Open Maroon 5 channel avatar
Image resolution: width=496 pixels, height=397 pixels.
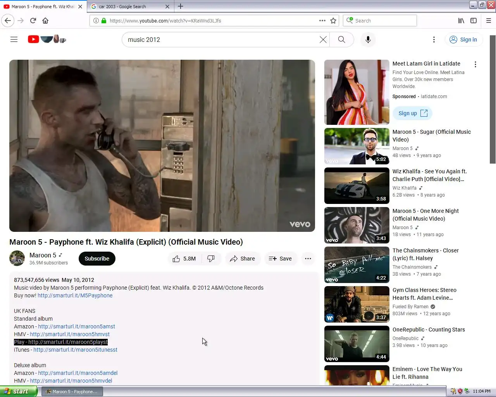click(x=17, y=258)
